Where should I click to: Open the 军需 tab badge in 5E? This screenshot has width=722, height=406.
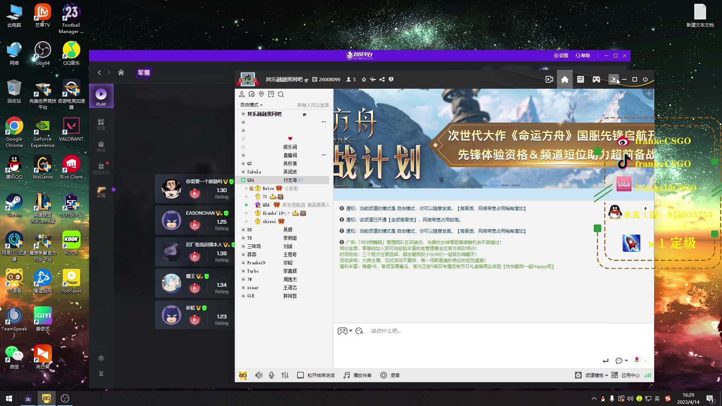tap(144, 73)
